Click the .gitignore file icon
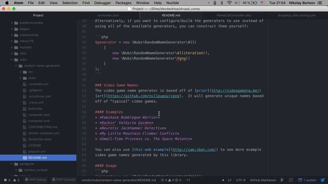 (x=25, y=90)
